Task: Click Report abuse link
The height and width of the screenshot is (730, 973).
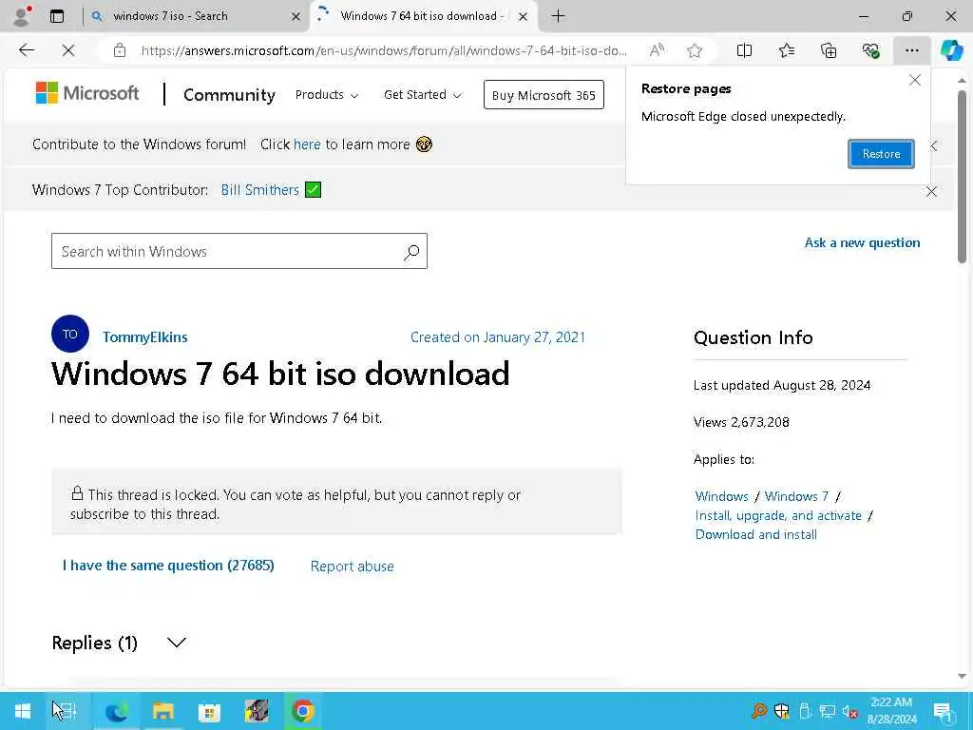Action: (352, 567)
